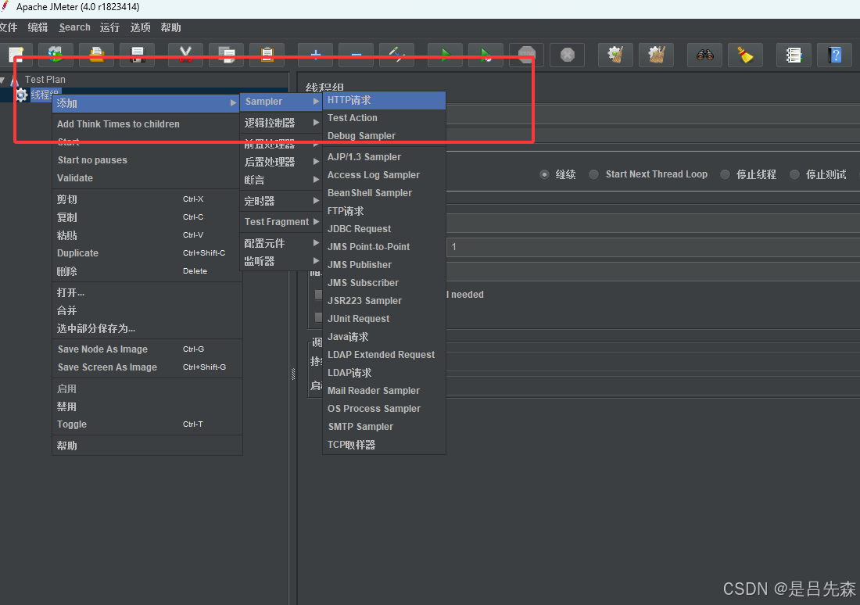Open the 监听器 submenu
This screenshot has height=605, width=860.
[281, 261]
